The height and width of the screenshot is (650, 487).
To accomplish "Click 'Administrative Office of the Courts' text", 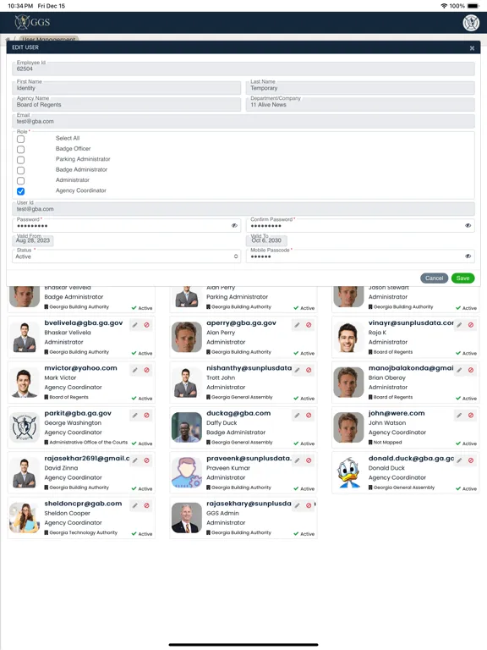I will (x=89, y=443).
